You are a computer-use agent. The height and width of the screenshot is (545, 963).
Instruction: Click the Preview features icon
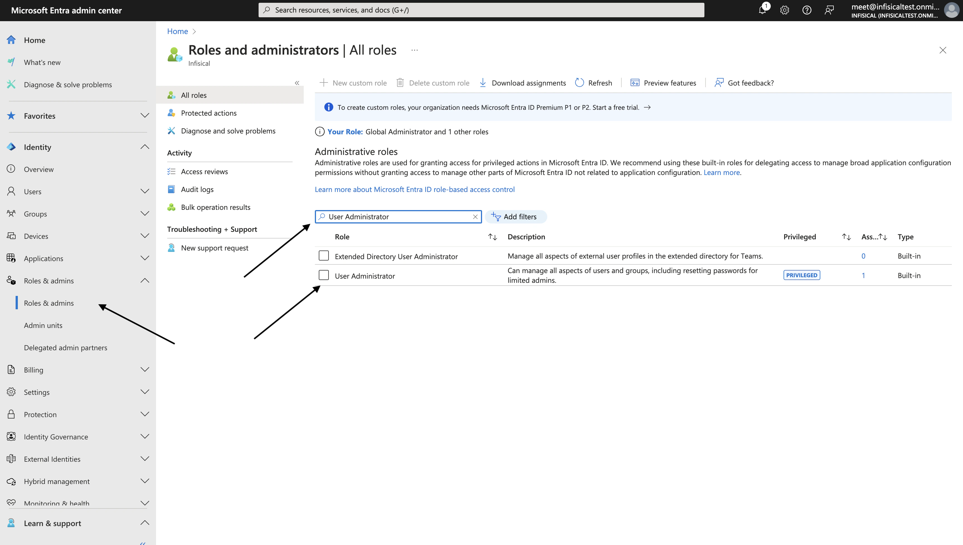tap(635, 83)
